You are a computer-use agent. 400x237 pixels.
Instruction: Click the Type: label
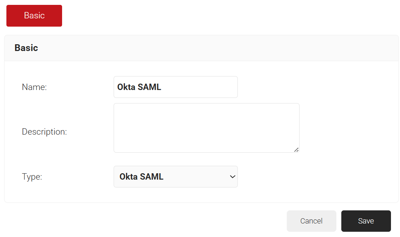32,177
